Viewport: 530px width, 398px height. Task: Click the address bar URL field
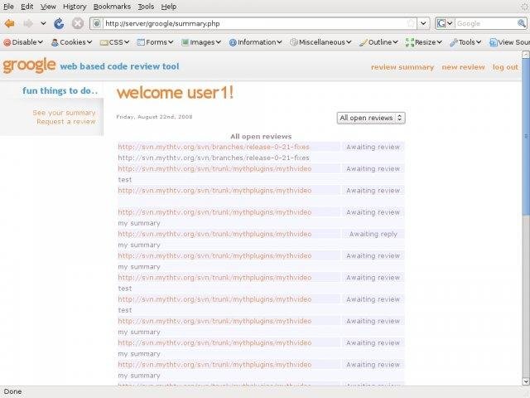[254, 23]
